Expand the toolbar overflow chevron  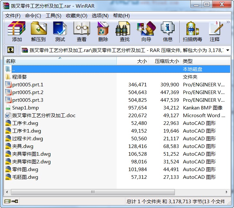click(x=228, y=22)
